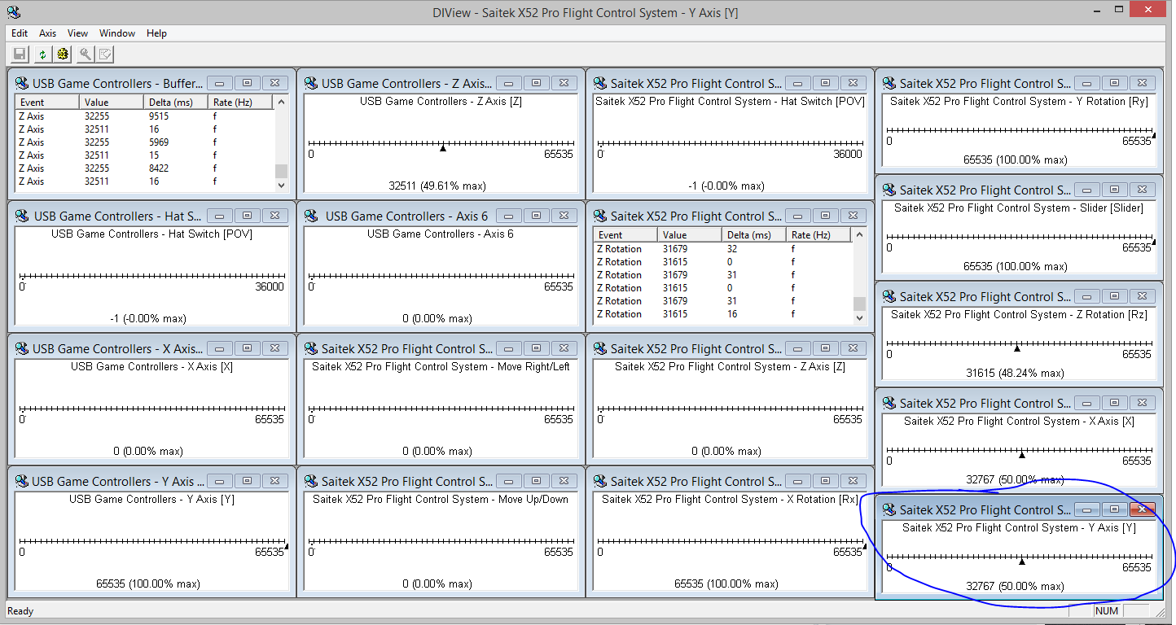
Task: Click the icon of USB Game Controllers - Z Axis window
Action: coord(311,83)
